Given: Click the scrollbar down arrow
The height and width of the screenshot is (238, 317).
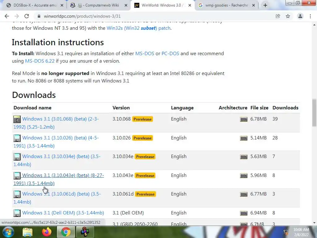Looking at the screenshot, I should point(314,223).
